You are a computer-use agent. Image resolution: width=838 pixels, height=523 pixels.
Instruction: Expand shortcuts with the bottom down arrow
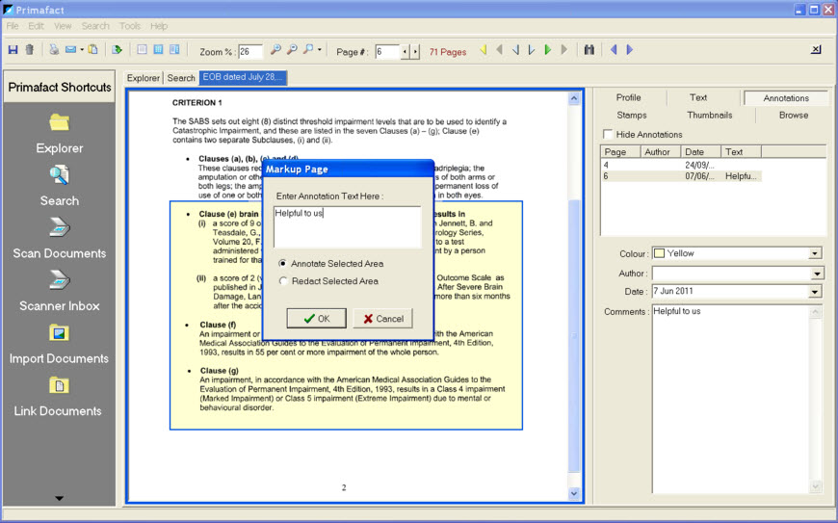[x=60, y=498]
